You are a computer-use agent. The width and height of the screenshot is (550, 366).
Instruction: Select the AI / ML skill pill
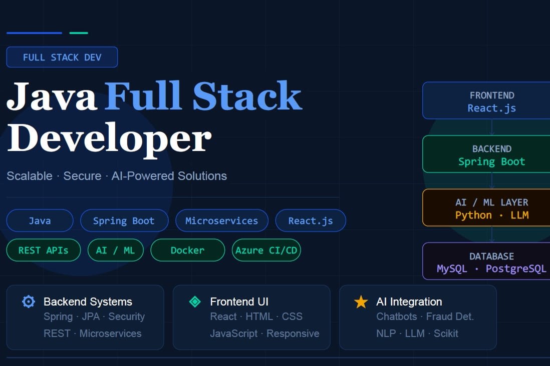tap(115, 250)
